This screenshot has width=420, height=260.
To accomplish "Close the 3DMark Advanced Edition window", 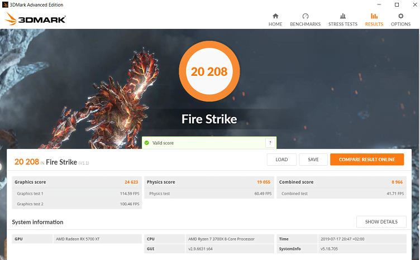I will (412, 4).
